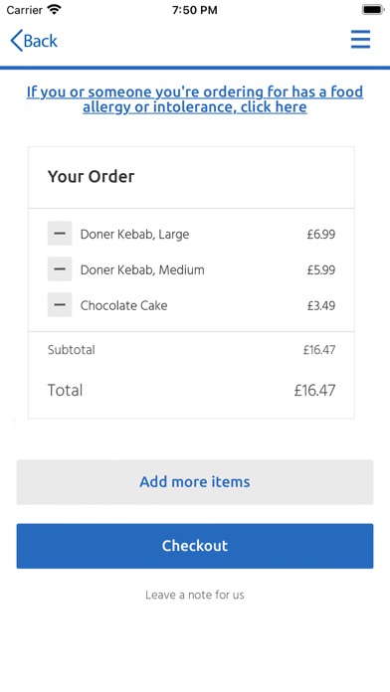Select the Doner Kebab, Medium item name
The height and width of the screenshot is (692, 390).
142,269
